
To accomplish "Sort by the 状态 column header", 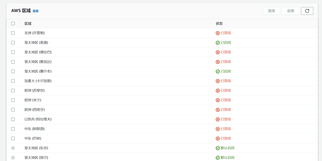I will [219, 23].
